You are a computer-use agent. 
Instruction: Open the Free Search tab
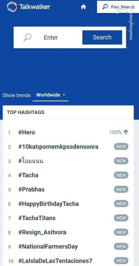(118, 7)
